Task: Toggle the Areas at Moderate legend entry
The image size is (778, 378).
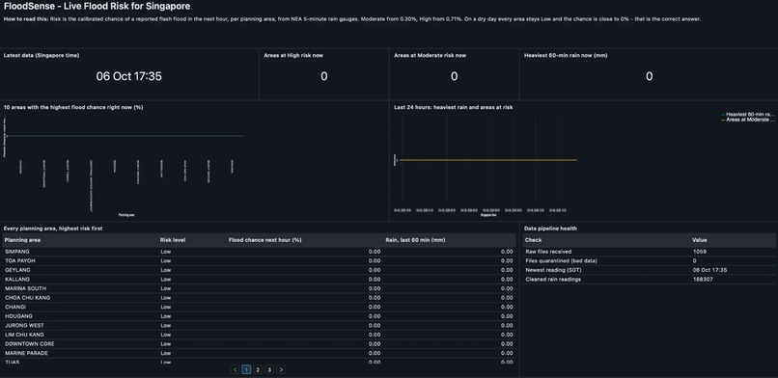Action: tap(748, 120)
